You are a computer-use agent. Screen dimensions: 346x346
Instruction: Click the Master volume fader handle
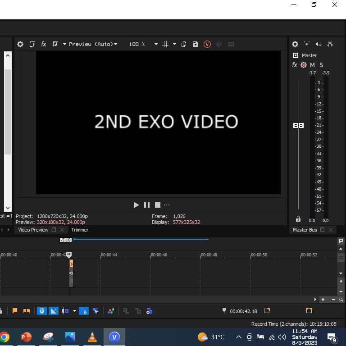[x=298, y=125]
